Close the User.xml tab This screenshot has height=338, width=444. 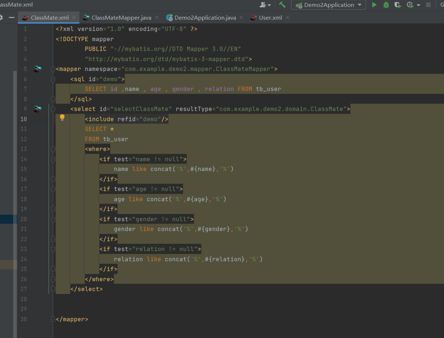point(288,17)
